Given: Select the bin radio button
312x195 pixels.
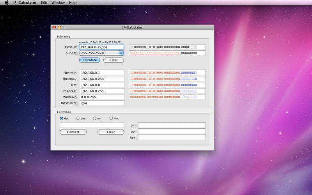Looking at the screenshot, I should click(x=78, y=119).
